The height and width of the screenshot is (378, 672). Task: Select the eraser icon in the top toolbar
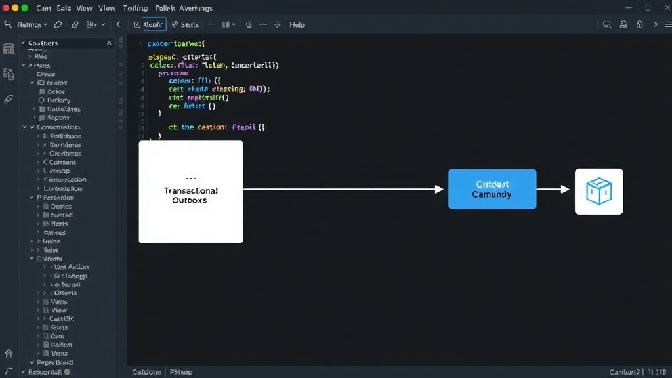(x=58, y=25)
